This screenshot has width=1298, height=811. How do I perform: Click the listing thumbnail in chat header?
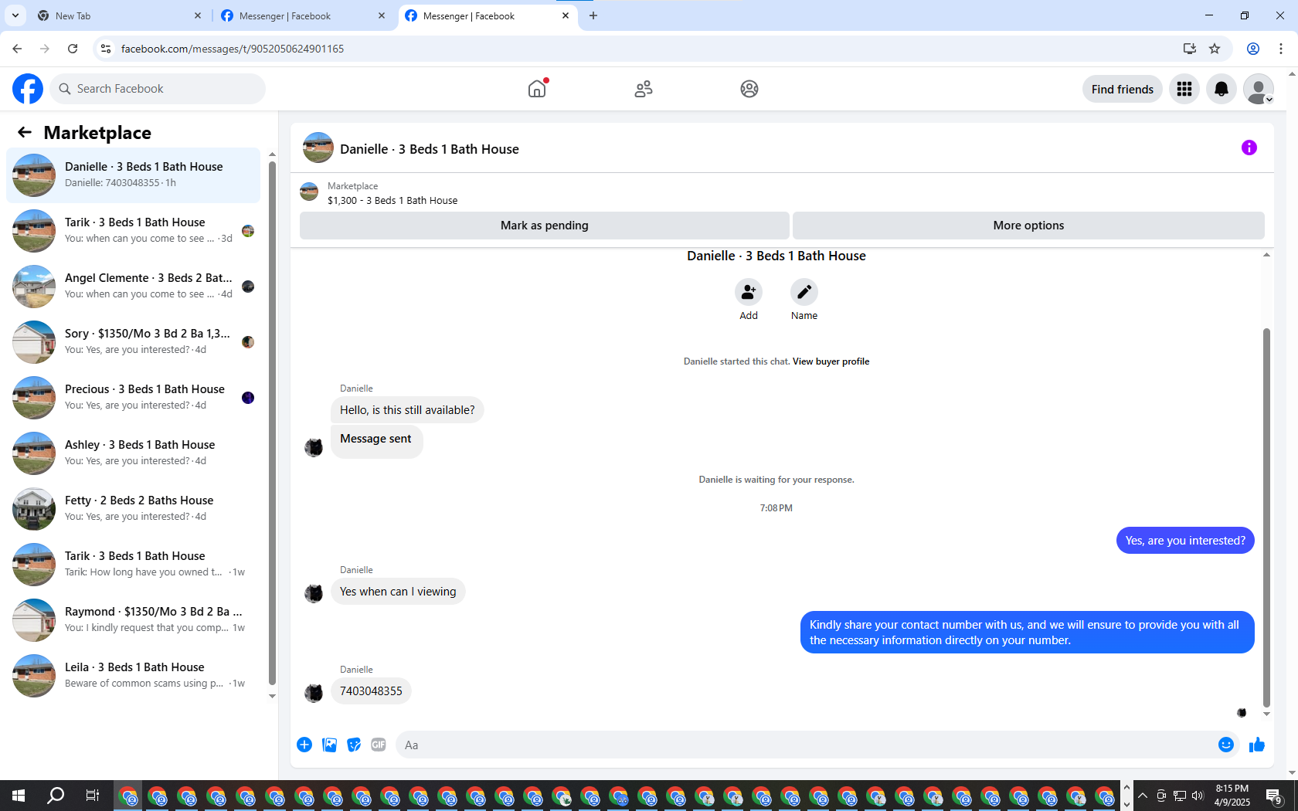tap(318, 148)
